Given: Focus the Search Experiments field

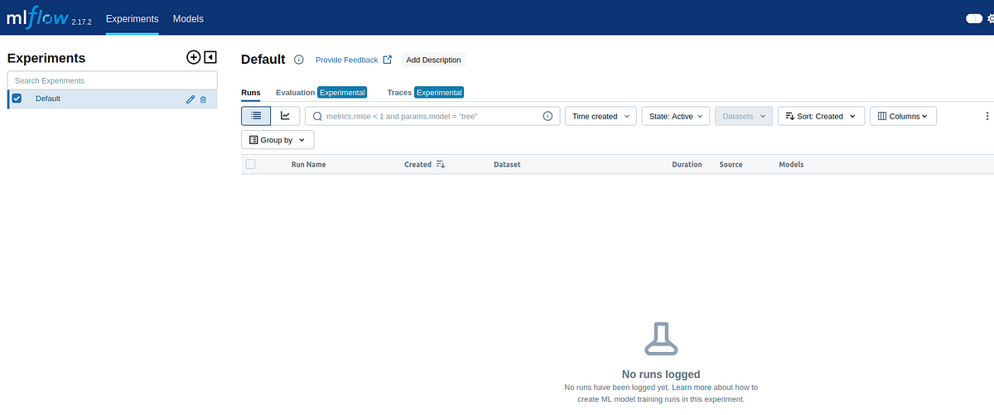Looking at the screenshot, I should pos(113,80).
